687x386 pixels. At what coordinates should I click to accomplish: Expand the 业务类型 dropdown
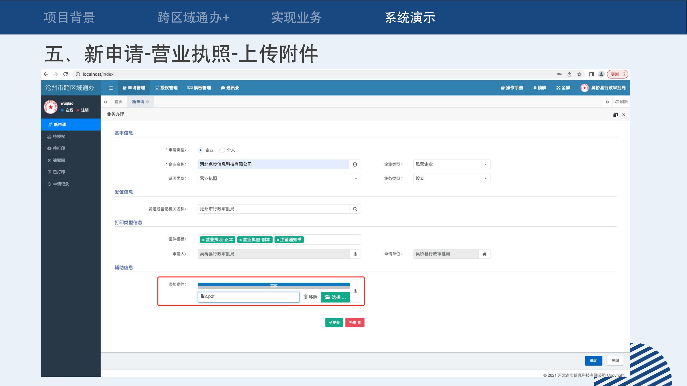pyautogui.click(x=451, y=179)
